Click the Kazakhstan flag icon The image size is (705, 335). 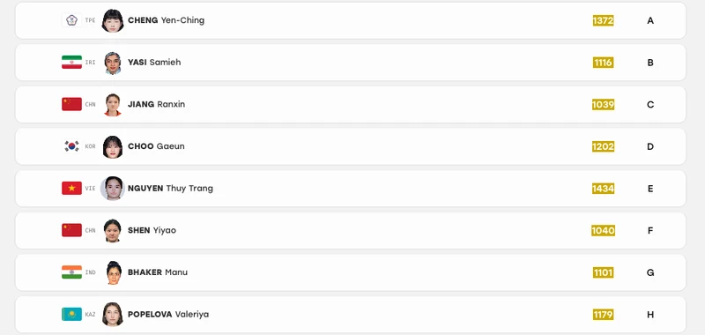coord(72,314)
